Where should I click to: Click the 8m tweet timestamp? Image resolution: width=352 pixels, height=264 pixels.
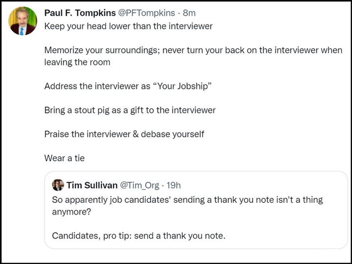189,12
